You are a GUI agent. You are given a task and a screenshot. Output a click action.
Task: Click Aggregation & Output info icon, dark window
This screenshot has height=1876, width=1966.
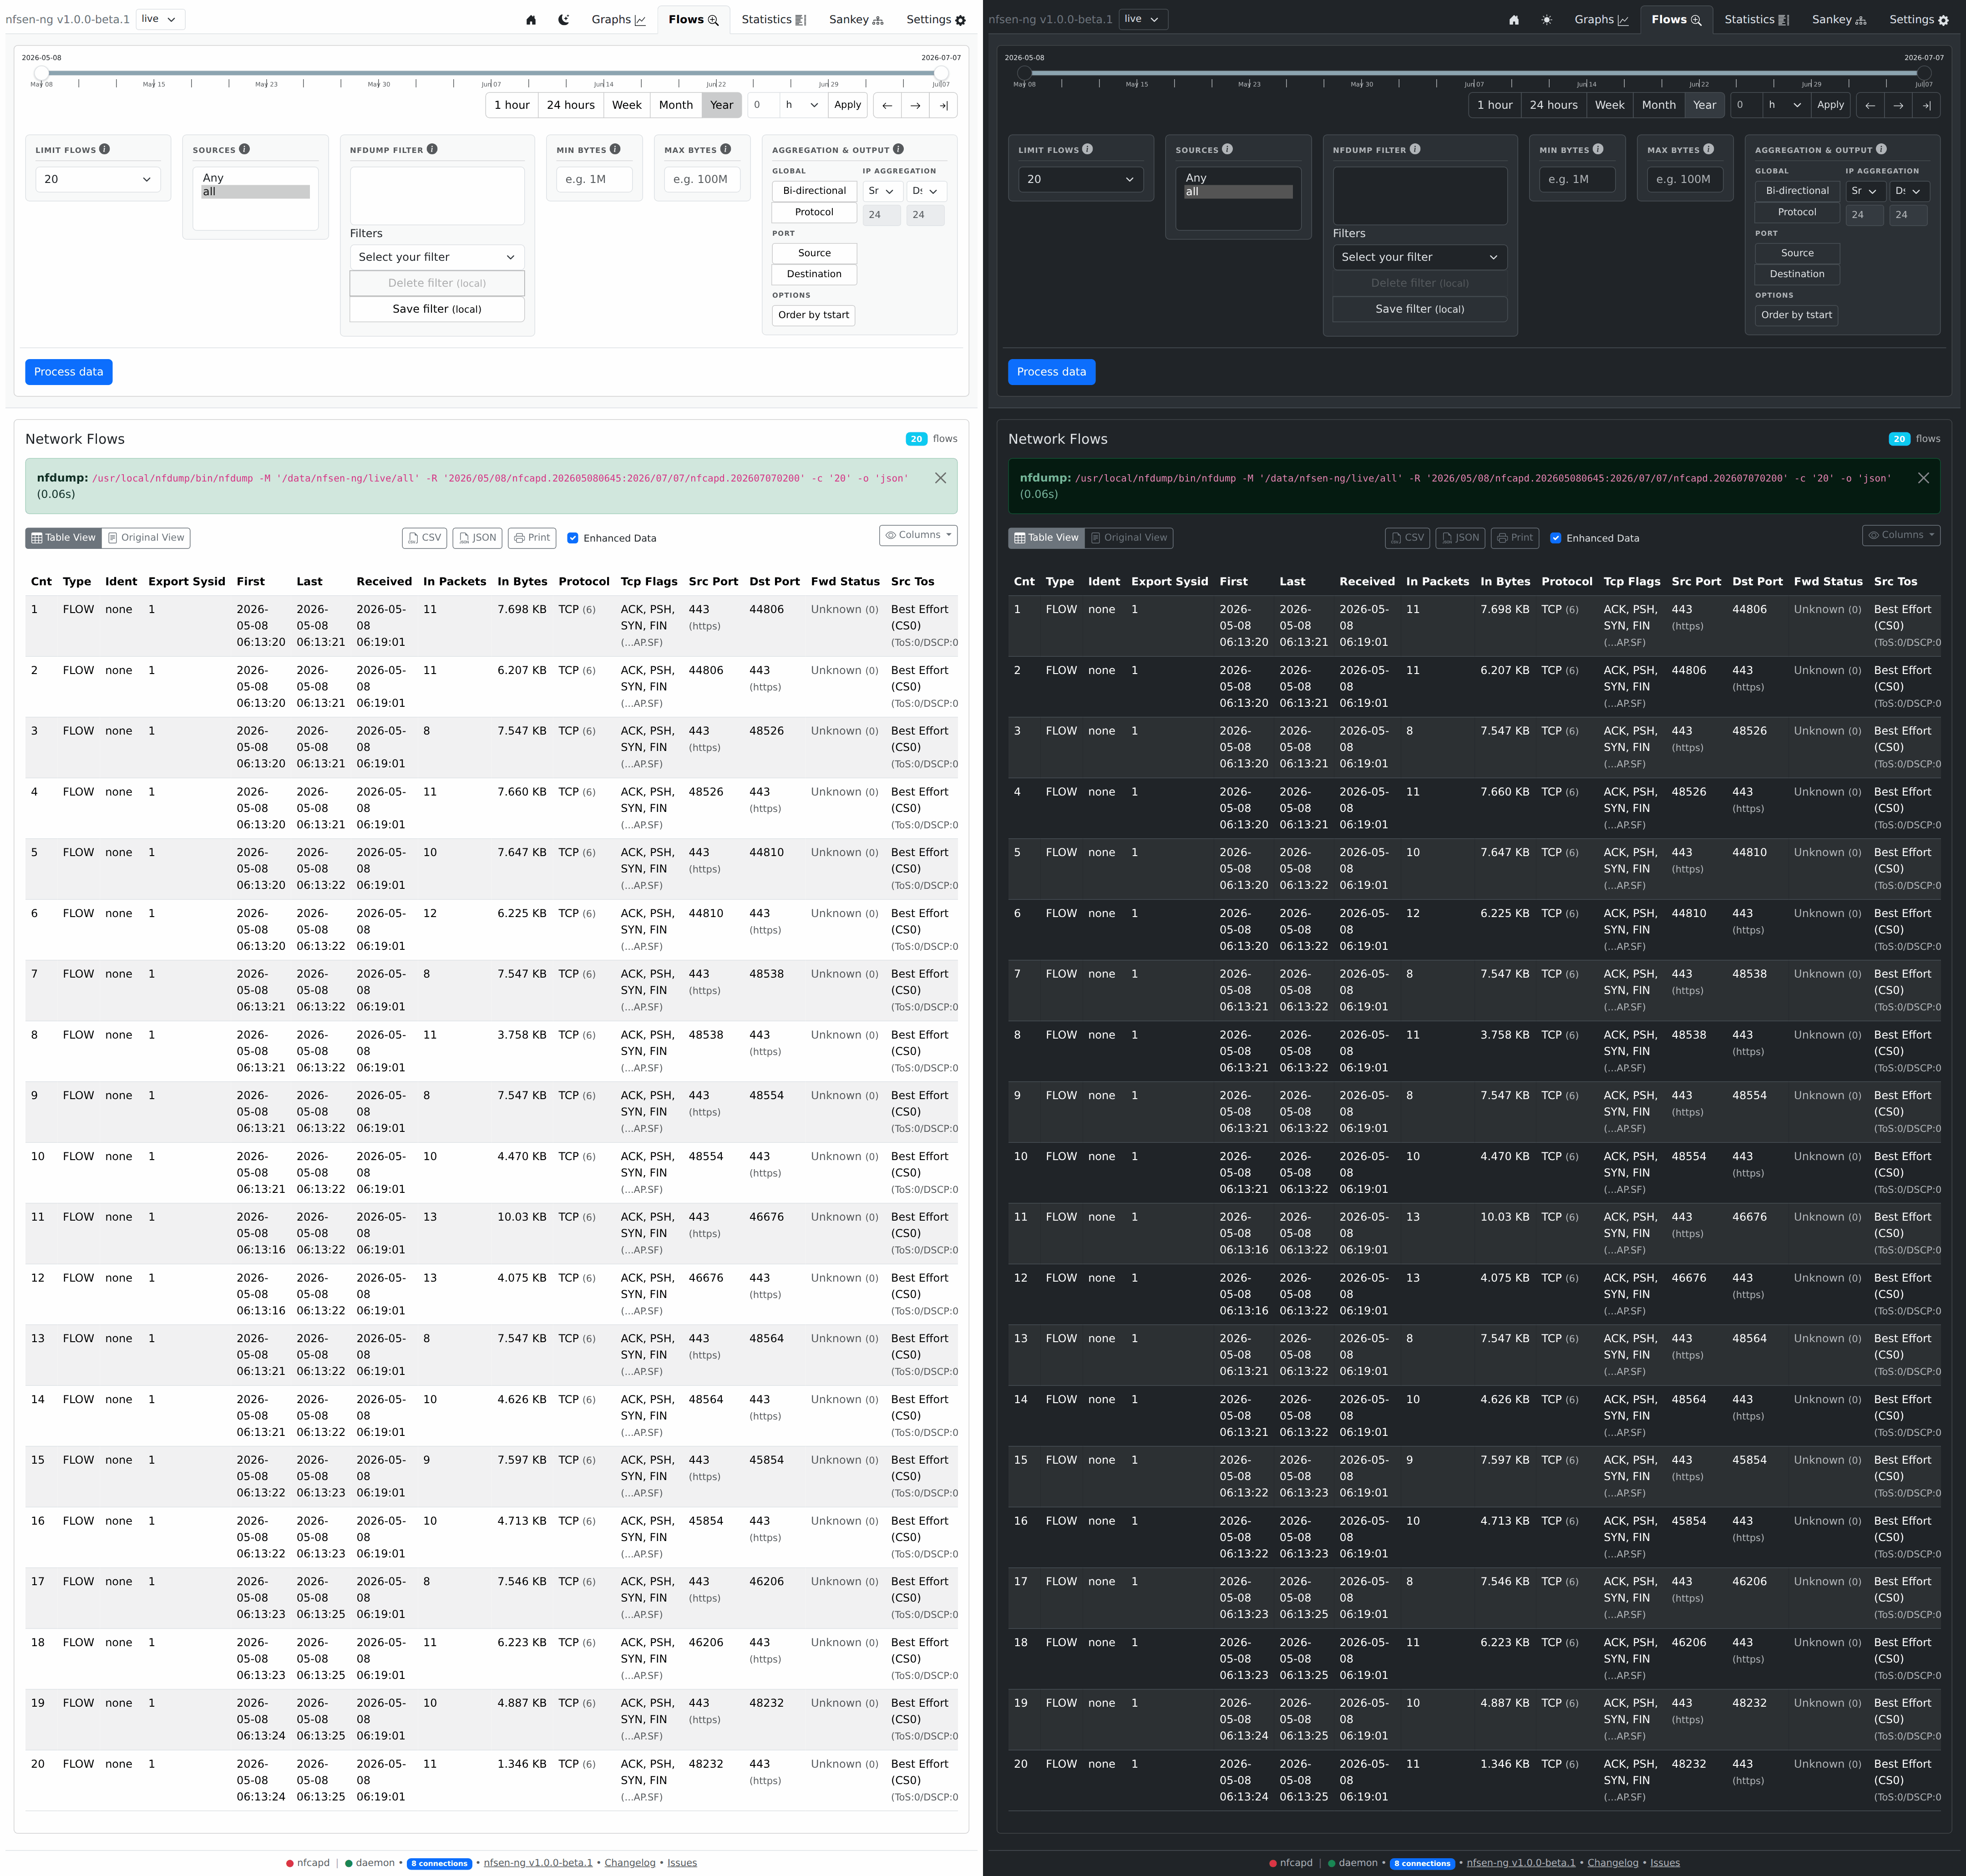coord(1881,149)
